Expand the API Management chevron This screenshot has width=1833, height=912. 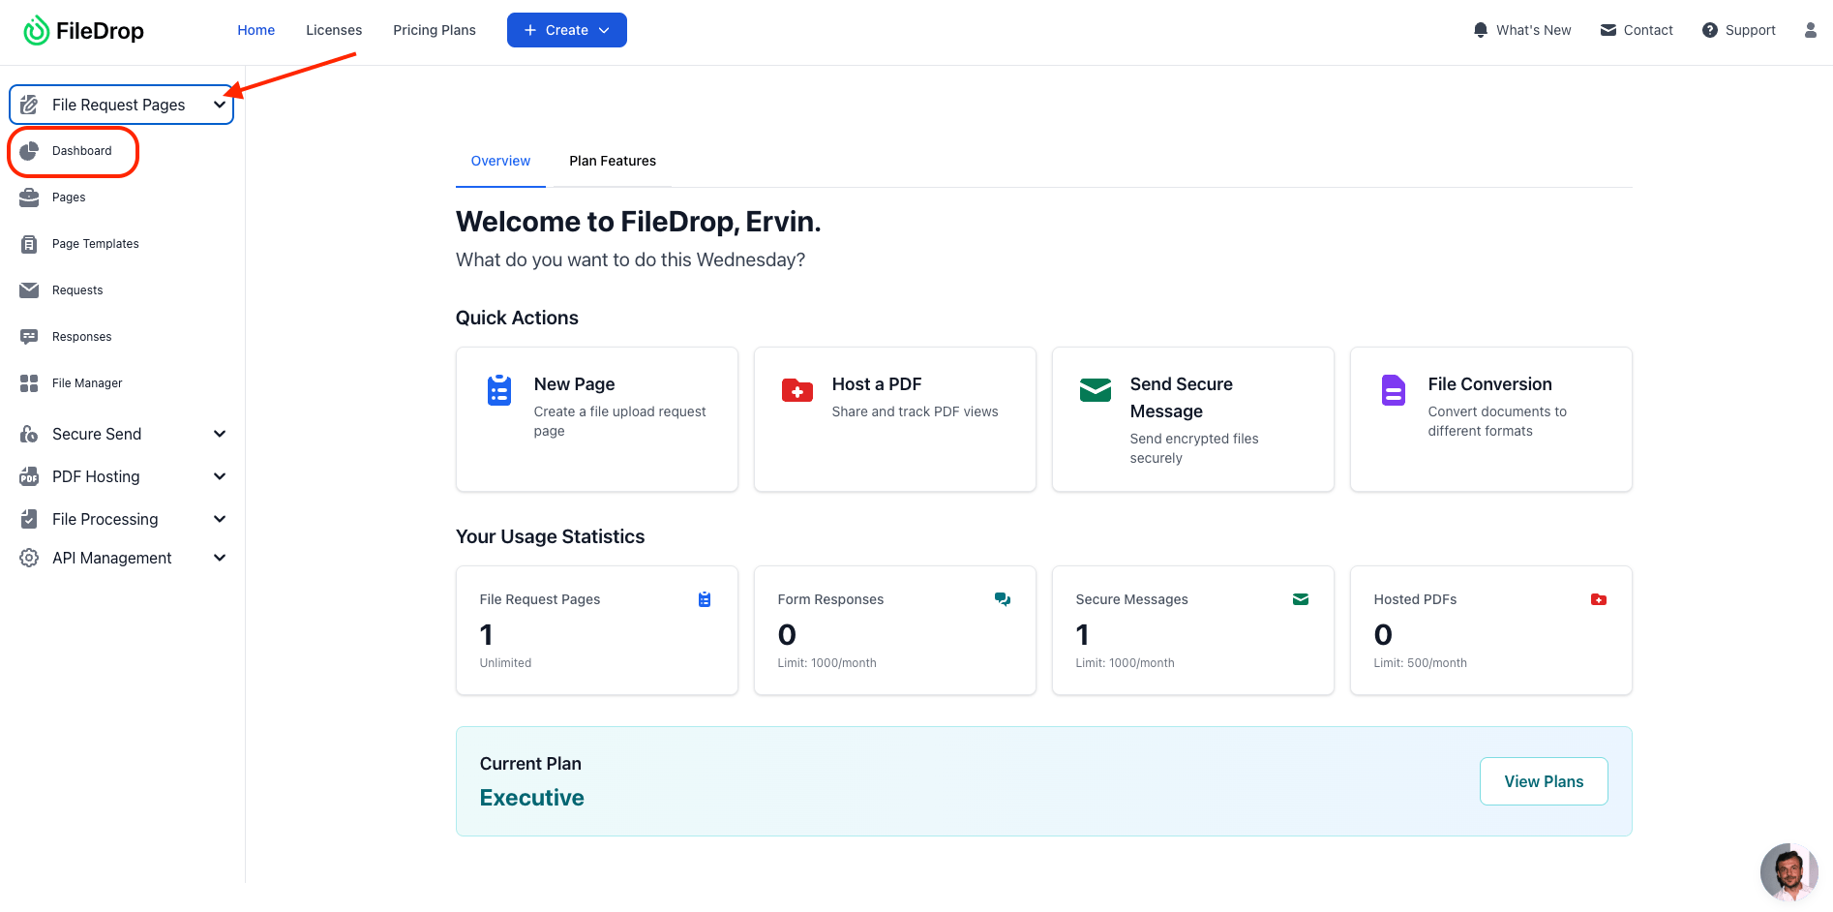[220, 558]
